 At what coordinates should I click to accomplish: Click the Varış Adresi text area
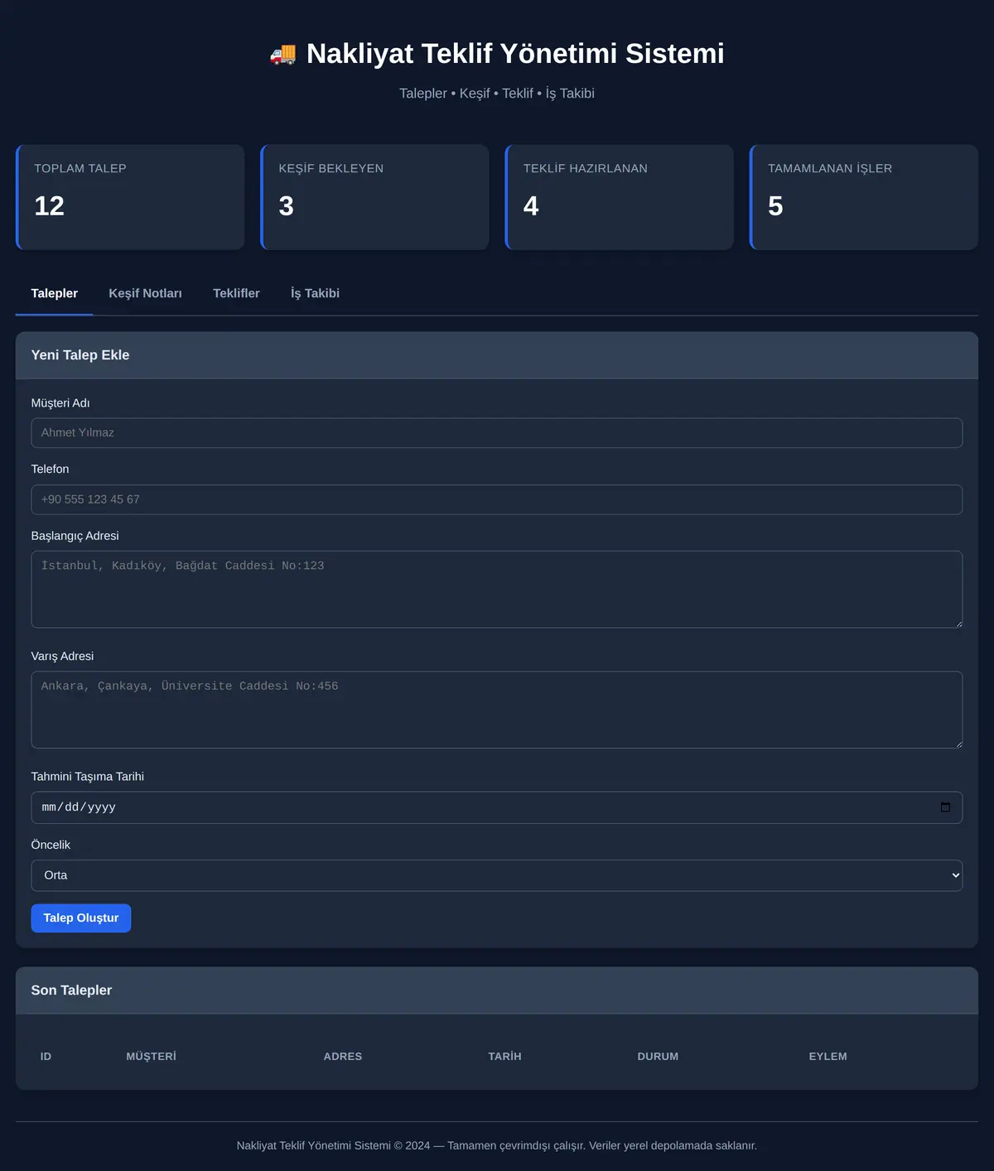[497, 710]
